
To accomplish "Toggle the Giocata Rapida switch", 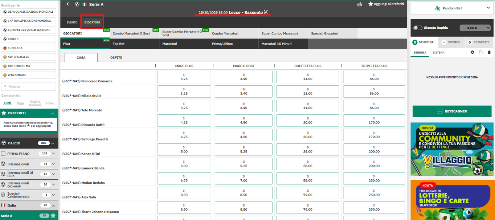I will click(x=418, y=28).
